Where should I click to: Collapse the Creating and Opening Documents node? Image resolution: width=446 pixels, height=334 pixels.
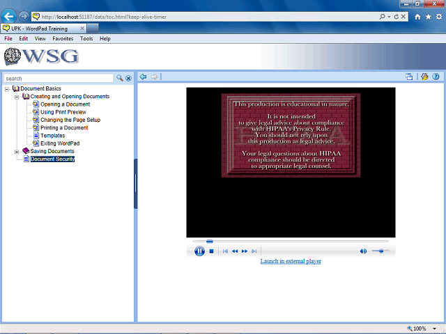(x=17, y=97)
